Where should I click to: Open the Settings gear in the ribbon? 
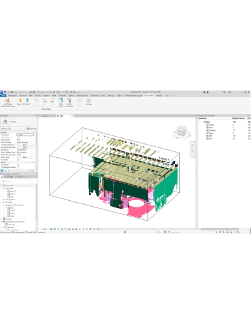pyautogui.click(x=88, y=100)
